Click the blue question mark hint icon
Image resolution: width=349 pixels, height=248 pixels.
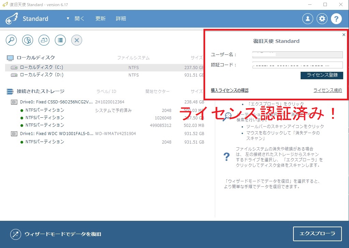tap(226, 157)
